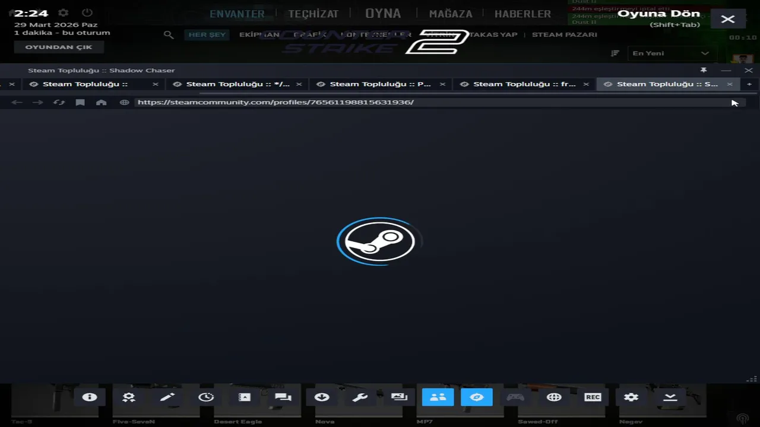Click the OYUNDAN ÇIK button
The width and height of the screenshot is (760, 427).
(59, 47)
